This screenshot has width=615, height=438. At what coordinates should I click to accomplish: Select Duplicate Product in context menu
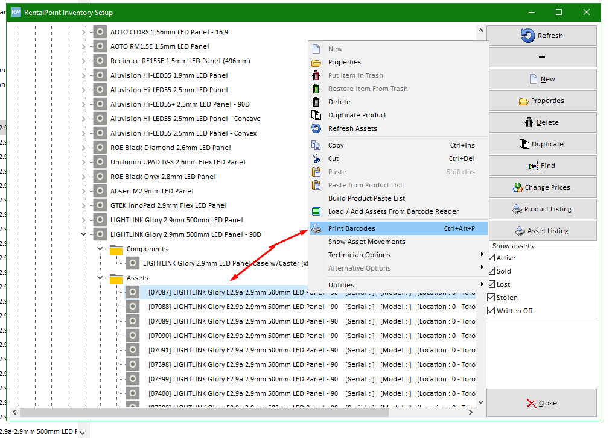pyautogui.click(x=398, y=116)
